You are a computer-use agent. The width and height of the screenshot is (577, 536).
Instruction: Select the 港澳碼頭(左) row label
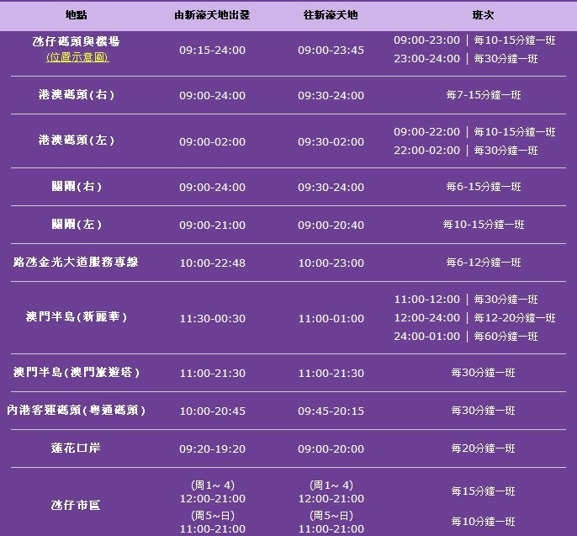[x=77, y=141]
